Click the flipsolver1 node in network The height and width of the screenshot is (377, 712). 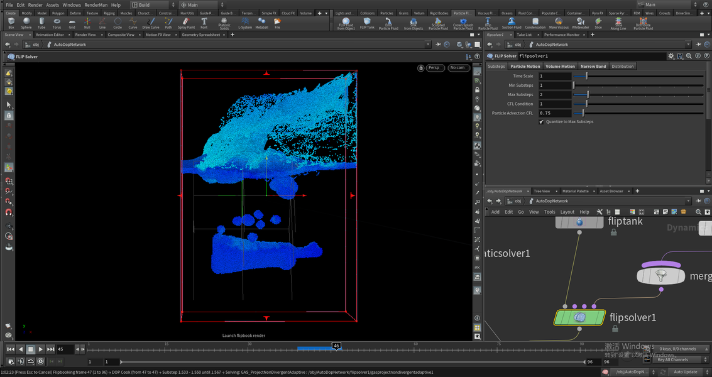coord(579,317)
